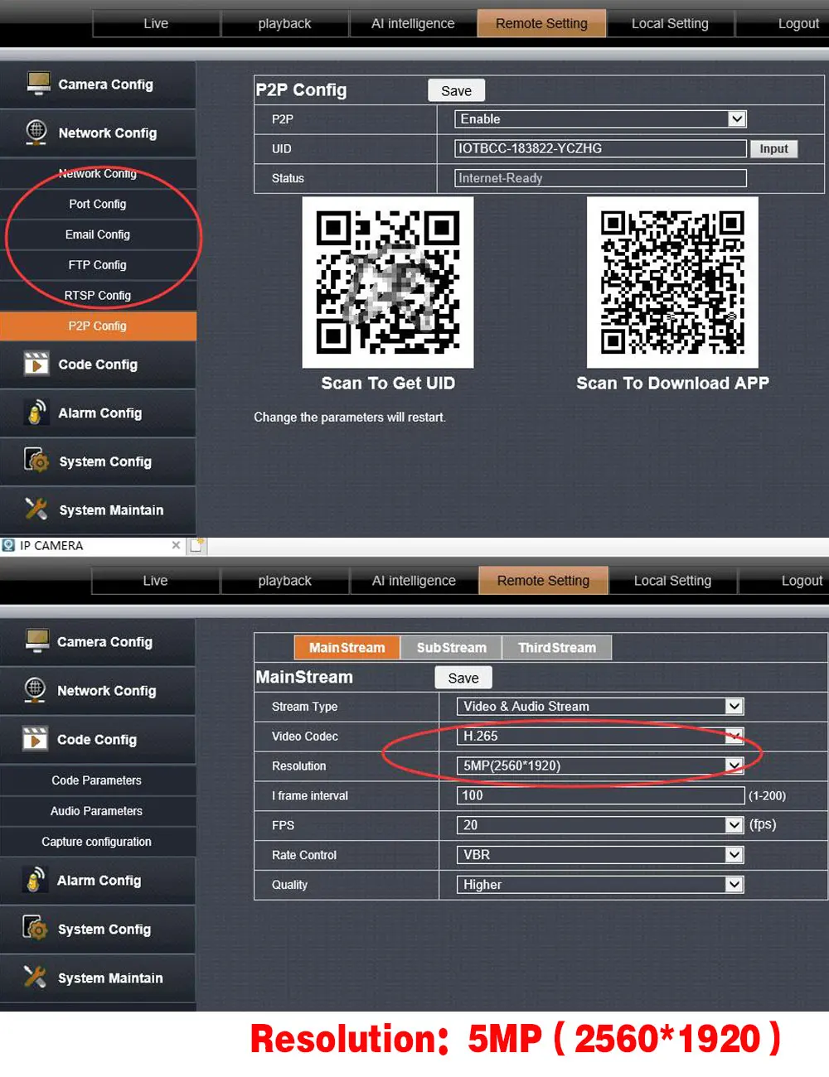Click the Alarm Config icon in bottom panel
Screen dimensions: 829x1077
tap(36, 880)
